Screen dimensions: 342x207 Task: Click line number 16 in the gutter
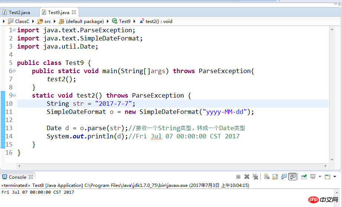[9, 152]
